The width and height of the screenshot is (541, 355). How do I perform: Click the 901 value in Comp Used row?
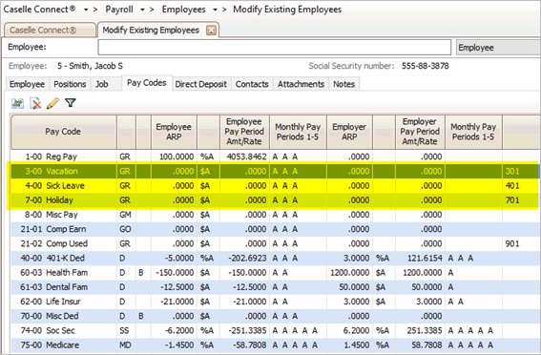512,243
